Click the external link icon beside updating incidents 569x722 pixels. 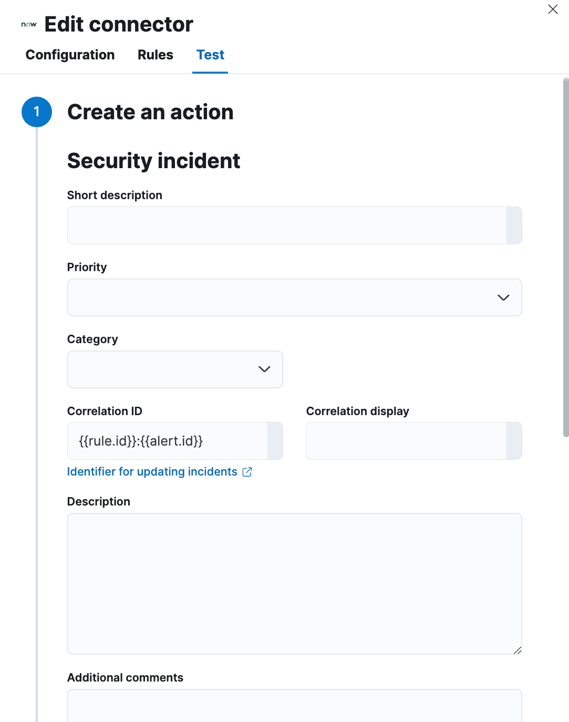[247, 472]
